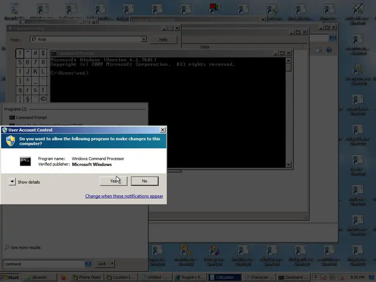
Task: Expand the shutdown options arrow beside Lock
Action: pos(112,264)
